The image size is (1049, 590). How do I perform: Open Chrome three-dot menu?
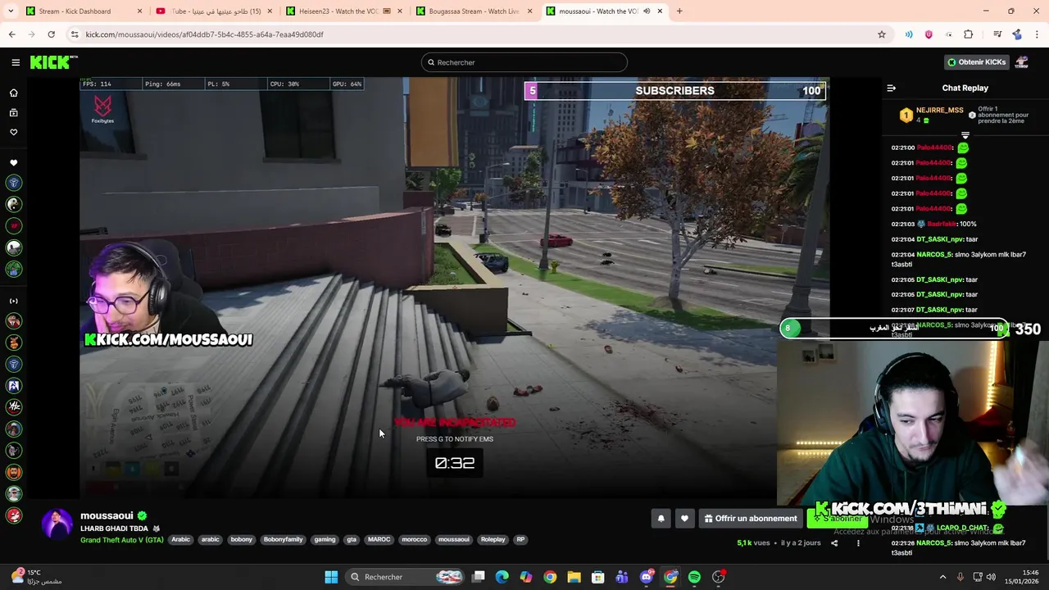(1038, 34)
